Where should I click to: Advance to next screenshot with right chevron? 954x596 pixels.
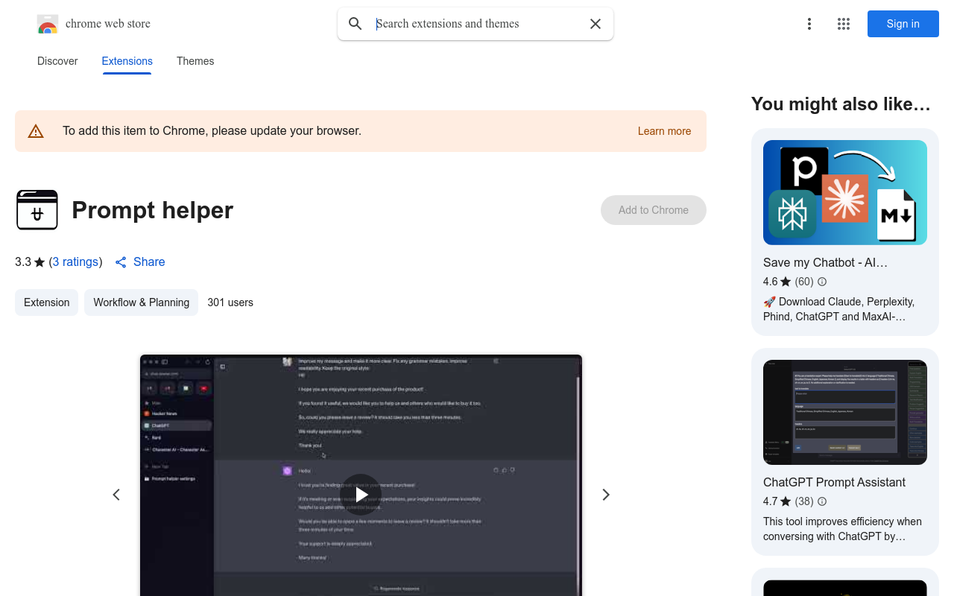pyautogui.click(x=606, y=495)
